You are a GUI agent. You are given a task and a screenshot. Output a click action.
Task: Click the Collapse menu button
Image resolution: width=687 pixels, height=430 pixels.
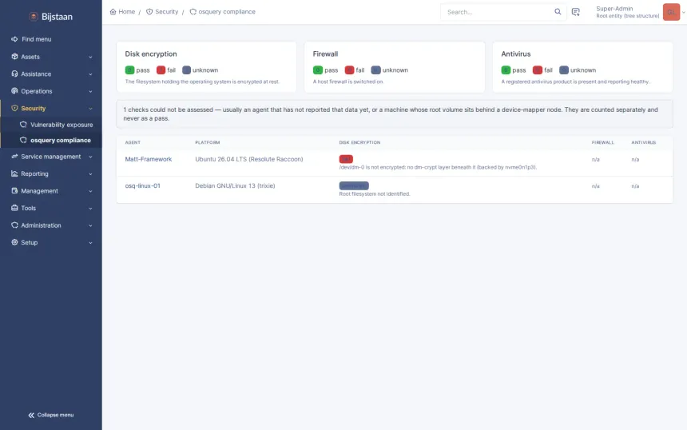(51, 415)
